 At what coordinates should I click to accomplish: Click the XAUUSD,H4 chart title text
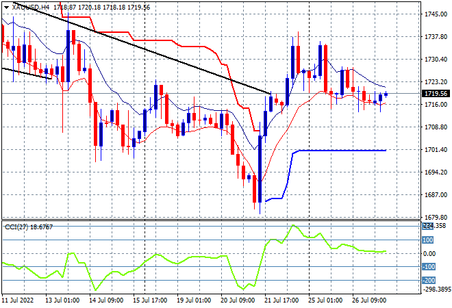[31, 8]
